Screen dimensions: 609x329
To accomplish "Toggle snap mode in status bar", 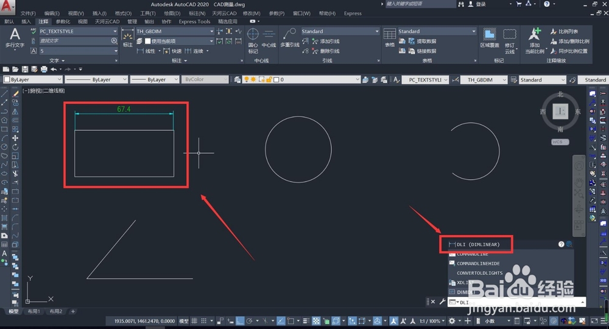I will [204, 321].
